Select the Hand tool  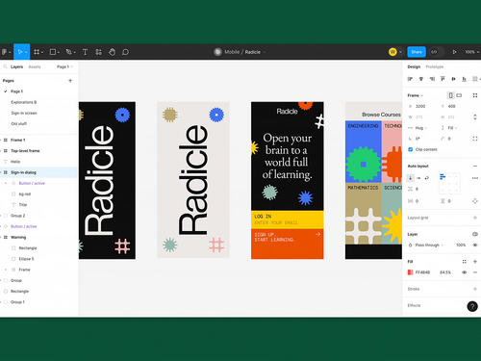click(x=112, y=52)
